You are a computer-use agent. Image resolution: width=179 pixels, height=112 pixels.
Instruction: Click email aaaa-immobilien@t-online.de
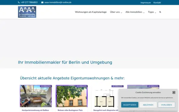click(58, 2)
